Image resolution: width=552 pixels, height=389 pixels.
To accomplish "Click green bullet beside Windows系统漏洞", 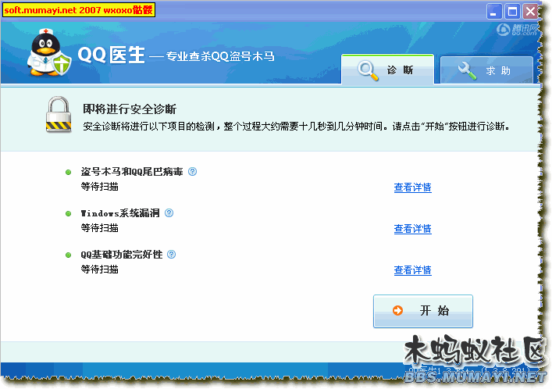I will [x=68, y=213].
